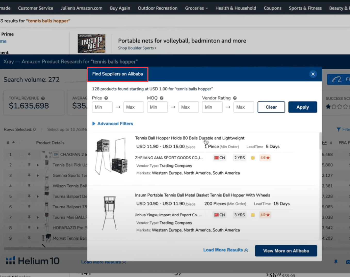Click ZHEJIANG AMA SPORT GOODS supplier name
The height and width of the screenshot is (277, 350).
pyautogui.click(x=169, y=158)
